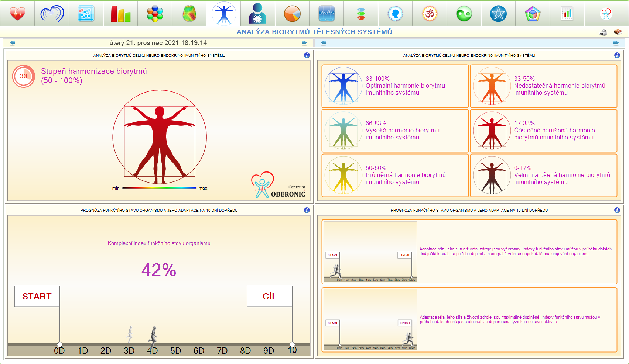The image size is (629, 364).
Task: Click the Komplexní index funkčního stavu label
Action: tap(159, 243)
